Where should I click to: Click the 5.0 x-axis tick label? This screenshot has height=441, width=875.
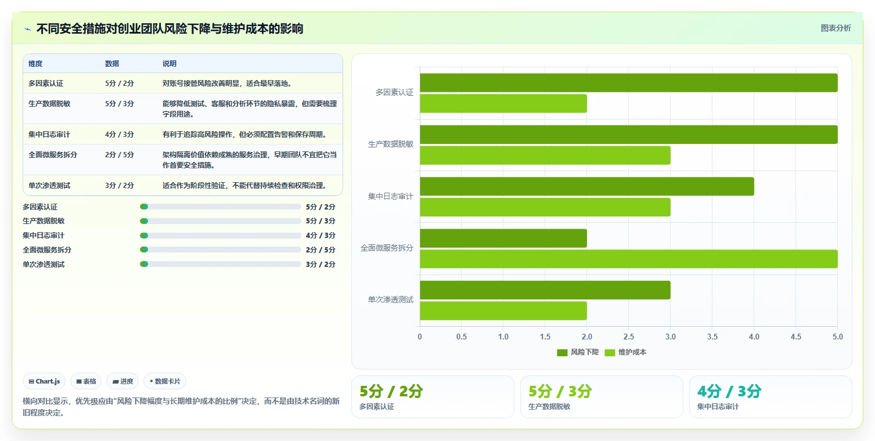click(x=837, y=337)
